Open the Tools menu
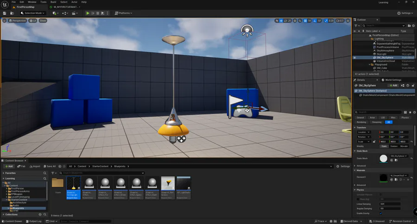Image resolution: width=417 pixels, height=224 pixels. coord(43,2)
